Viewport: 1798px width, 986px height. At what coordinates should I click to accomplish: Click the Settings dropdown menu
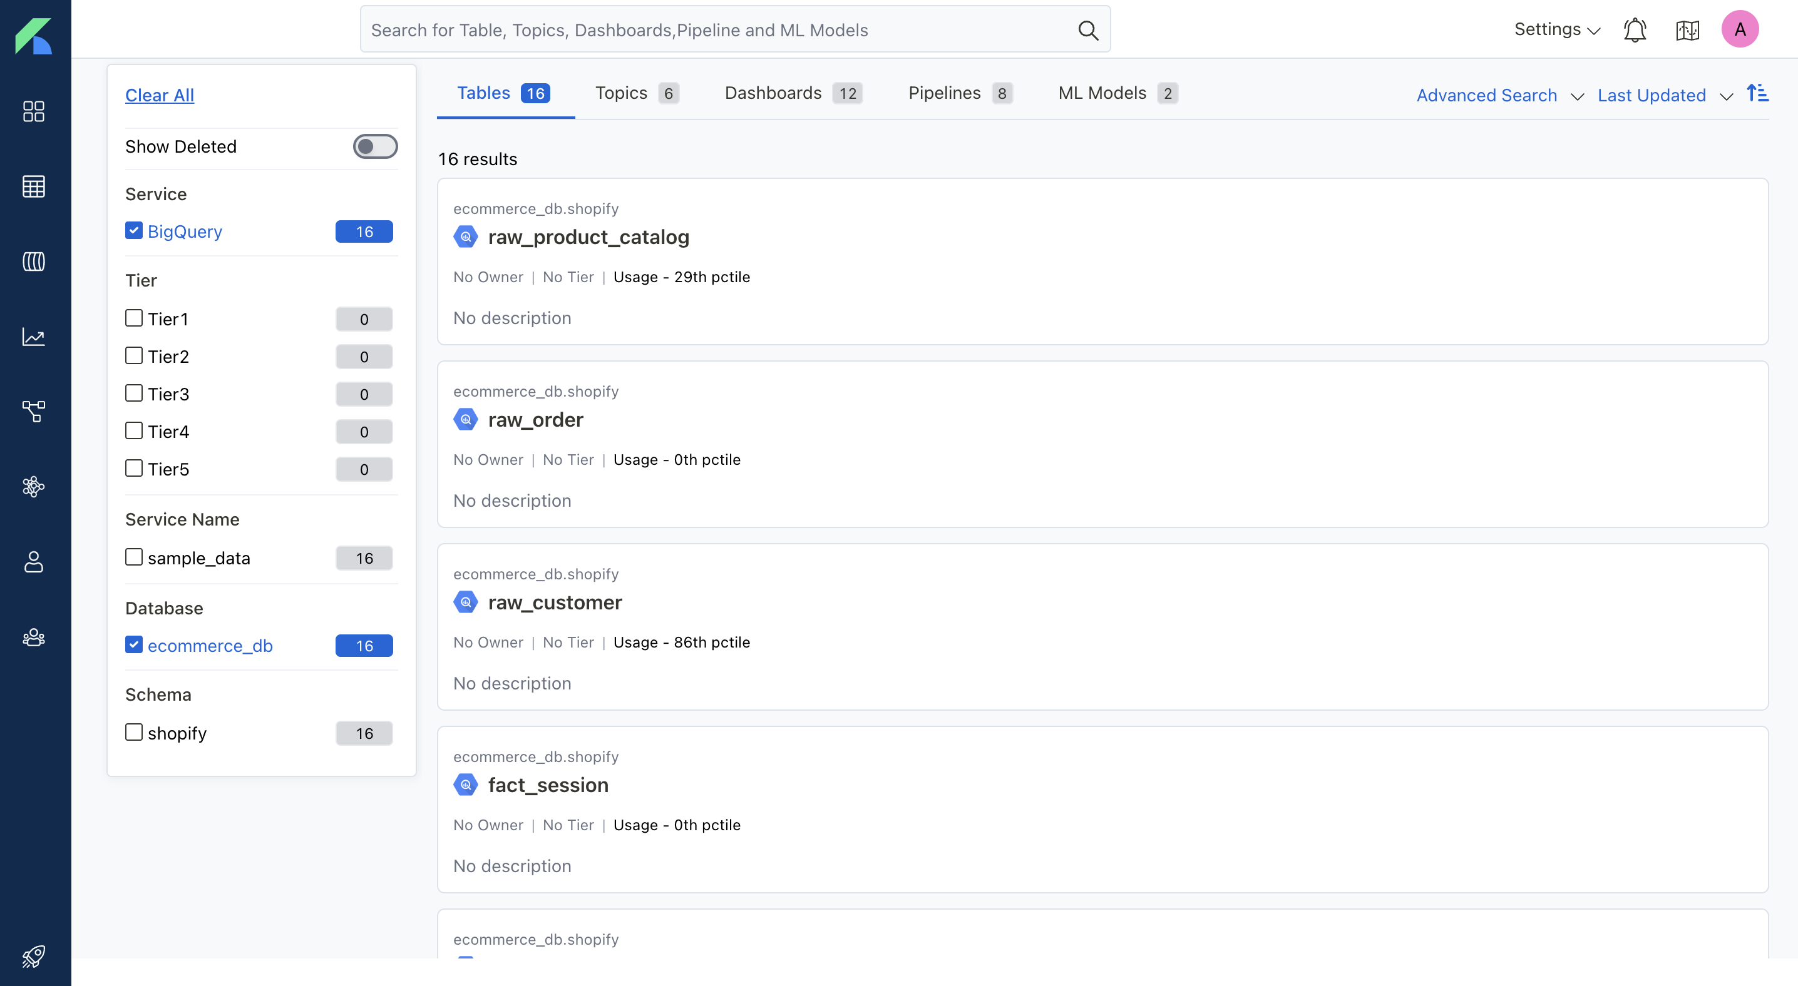(x=1554, y=29)
